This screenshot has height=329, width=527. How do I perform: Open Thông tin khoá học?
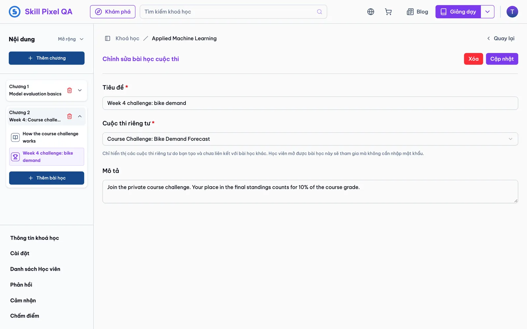(35, 238)
